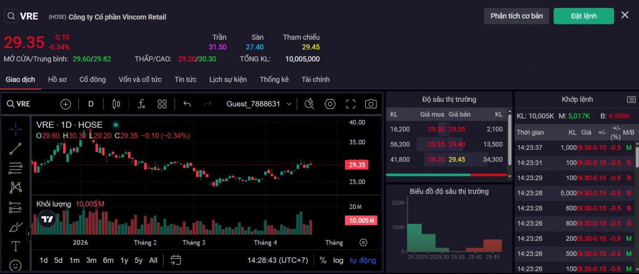This screenshot has height=274, width=639.
Task: Select the Text tool in the drawing sidebar
Action: (15, 246)
